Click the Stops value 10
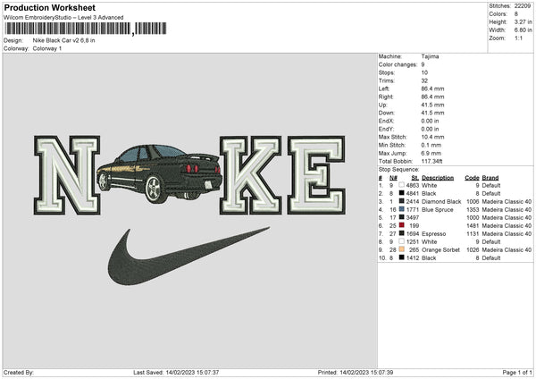The image size is (536, 379). (x=424, y=72)
